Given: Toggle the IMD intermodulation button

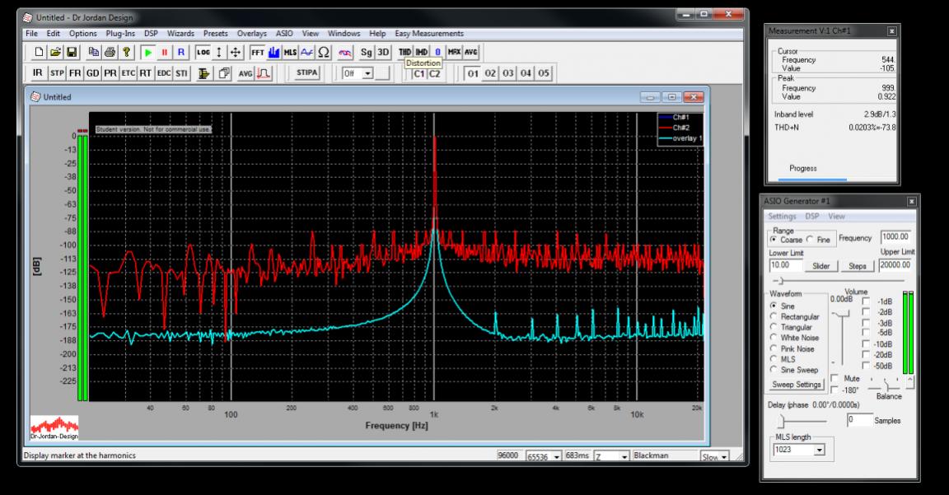Looking at the screenshot, I should tap(422, 53).
